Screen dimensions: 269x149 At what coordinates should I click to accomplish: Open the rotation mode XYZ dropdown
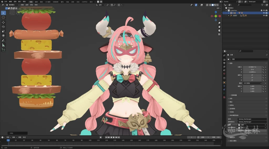(x=252, y=83)
